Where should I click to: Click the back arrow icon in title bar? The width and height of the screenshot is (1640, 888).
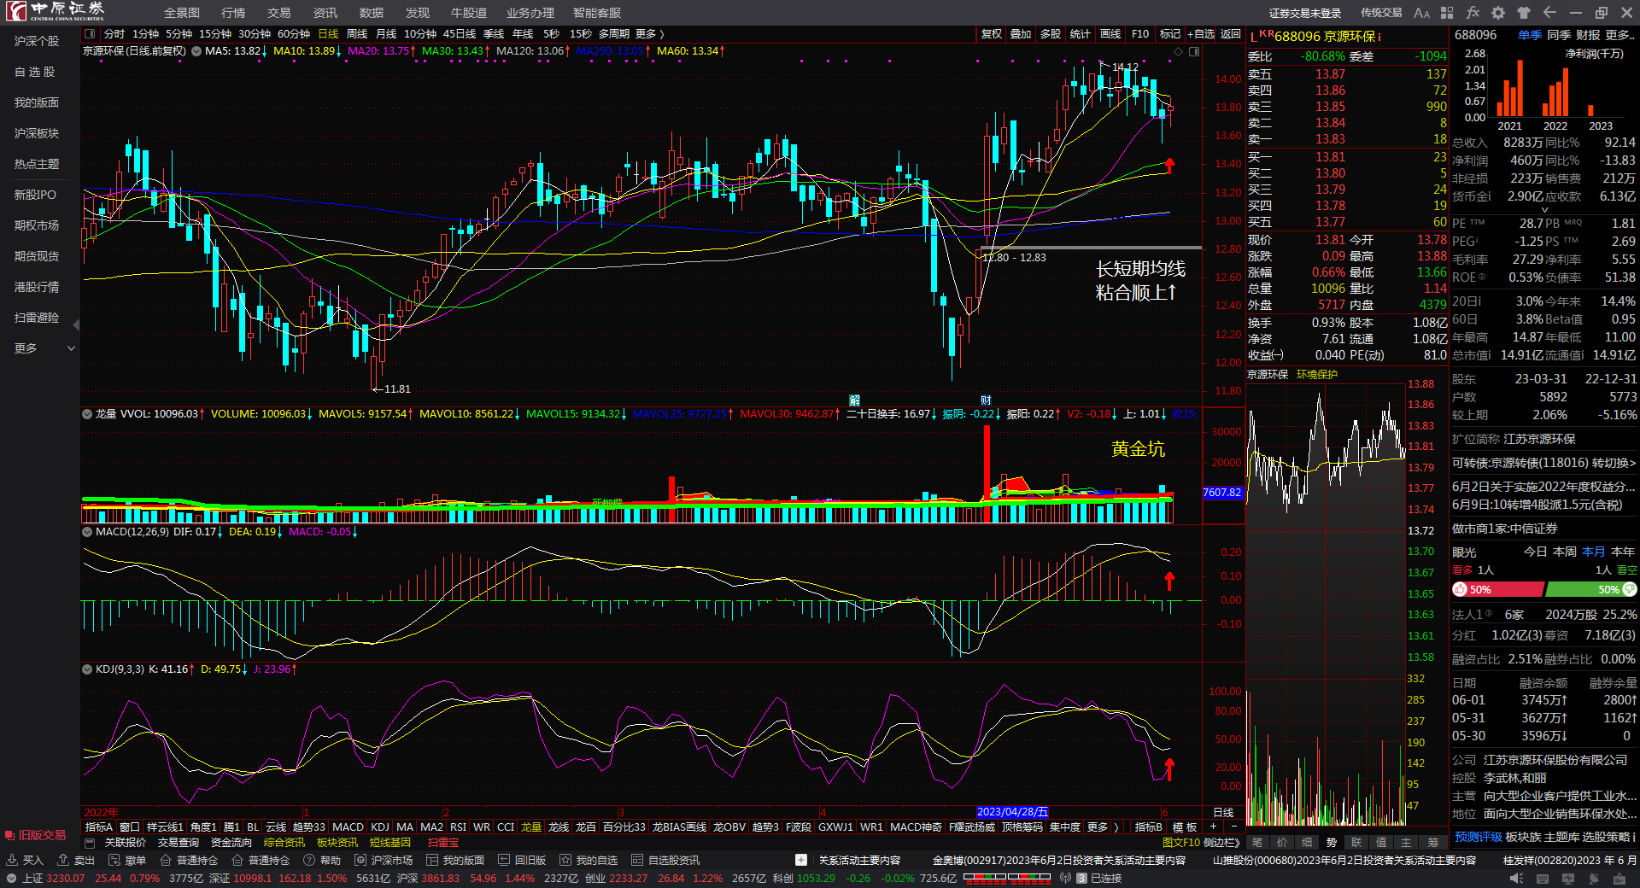coord(1549,13)
